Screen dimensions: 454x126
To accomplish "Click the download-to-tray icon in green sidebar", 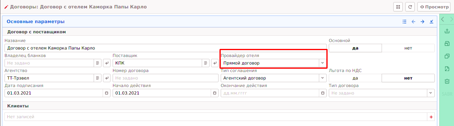I will [x=447, y=31].
